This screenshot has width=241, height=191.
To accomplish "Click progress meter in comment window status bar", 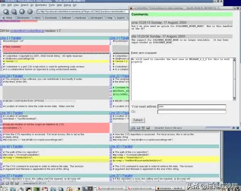I will pos(218,128).
